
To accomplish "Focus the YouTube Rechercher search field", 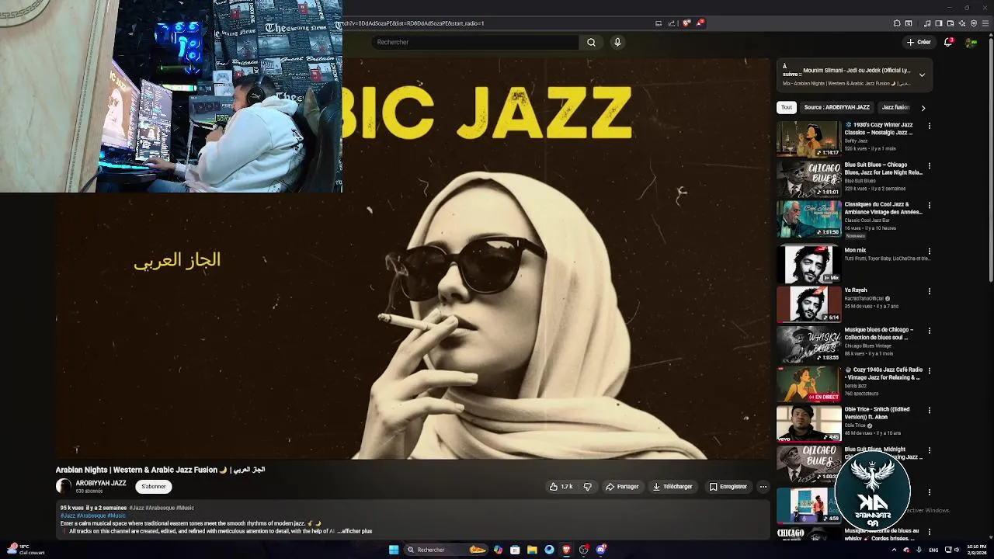I will tap(475, 42).
